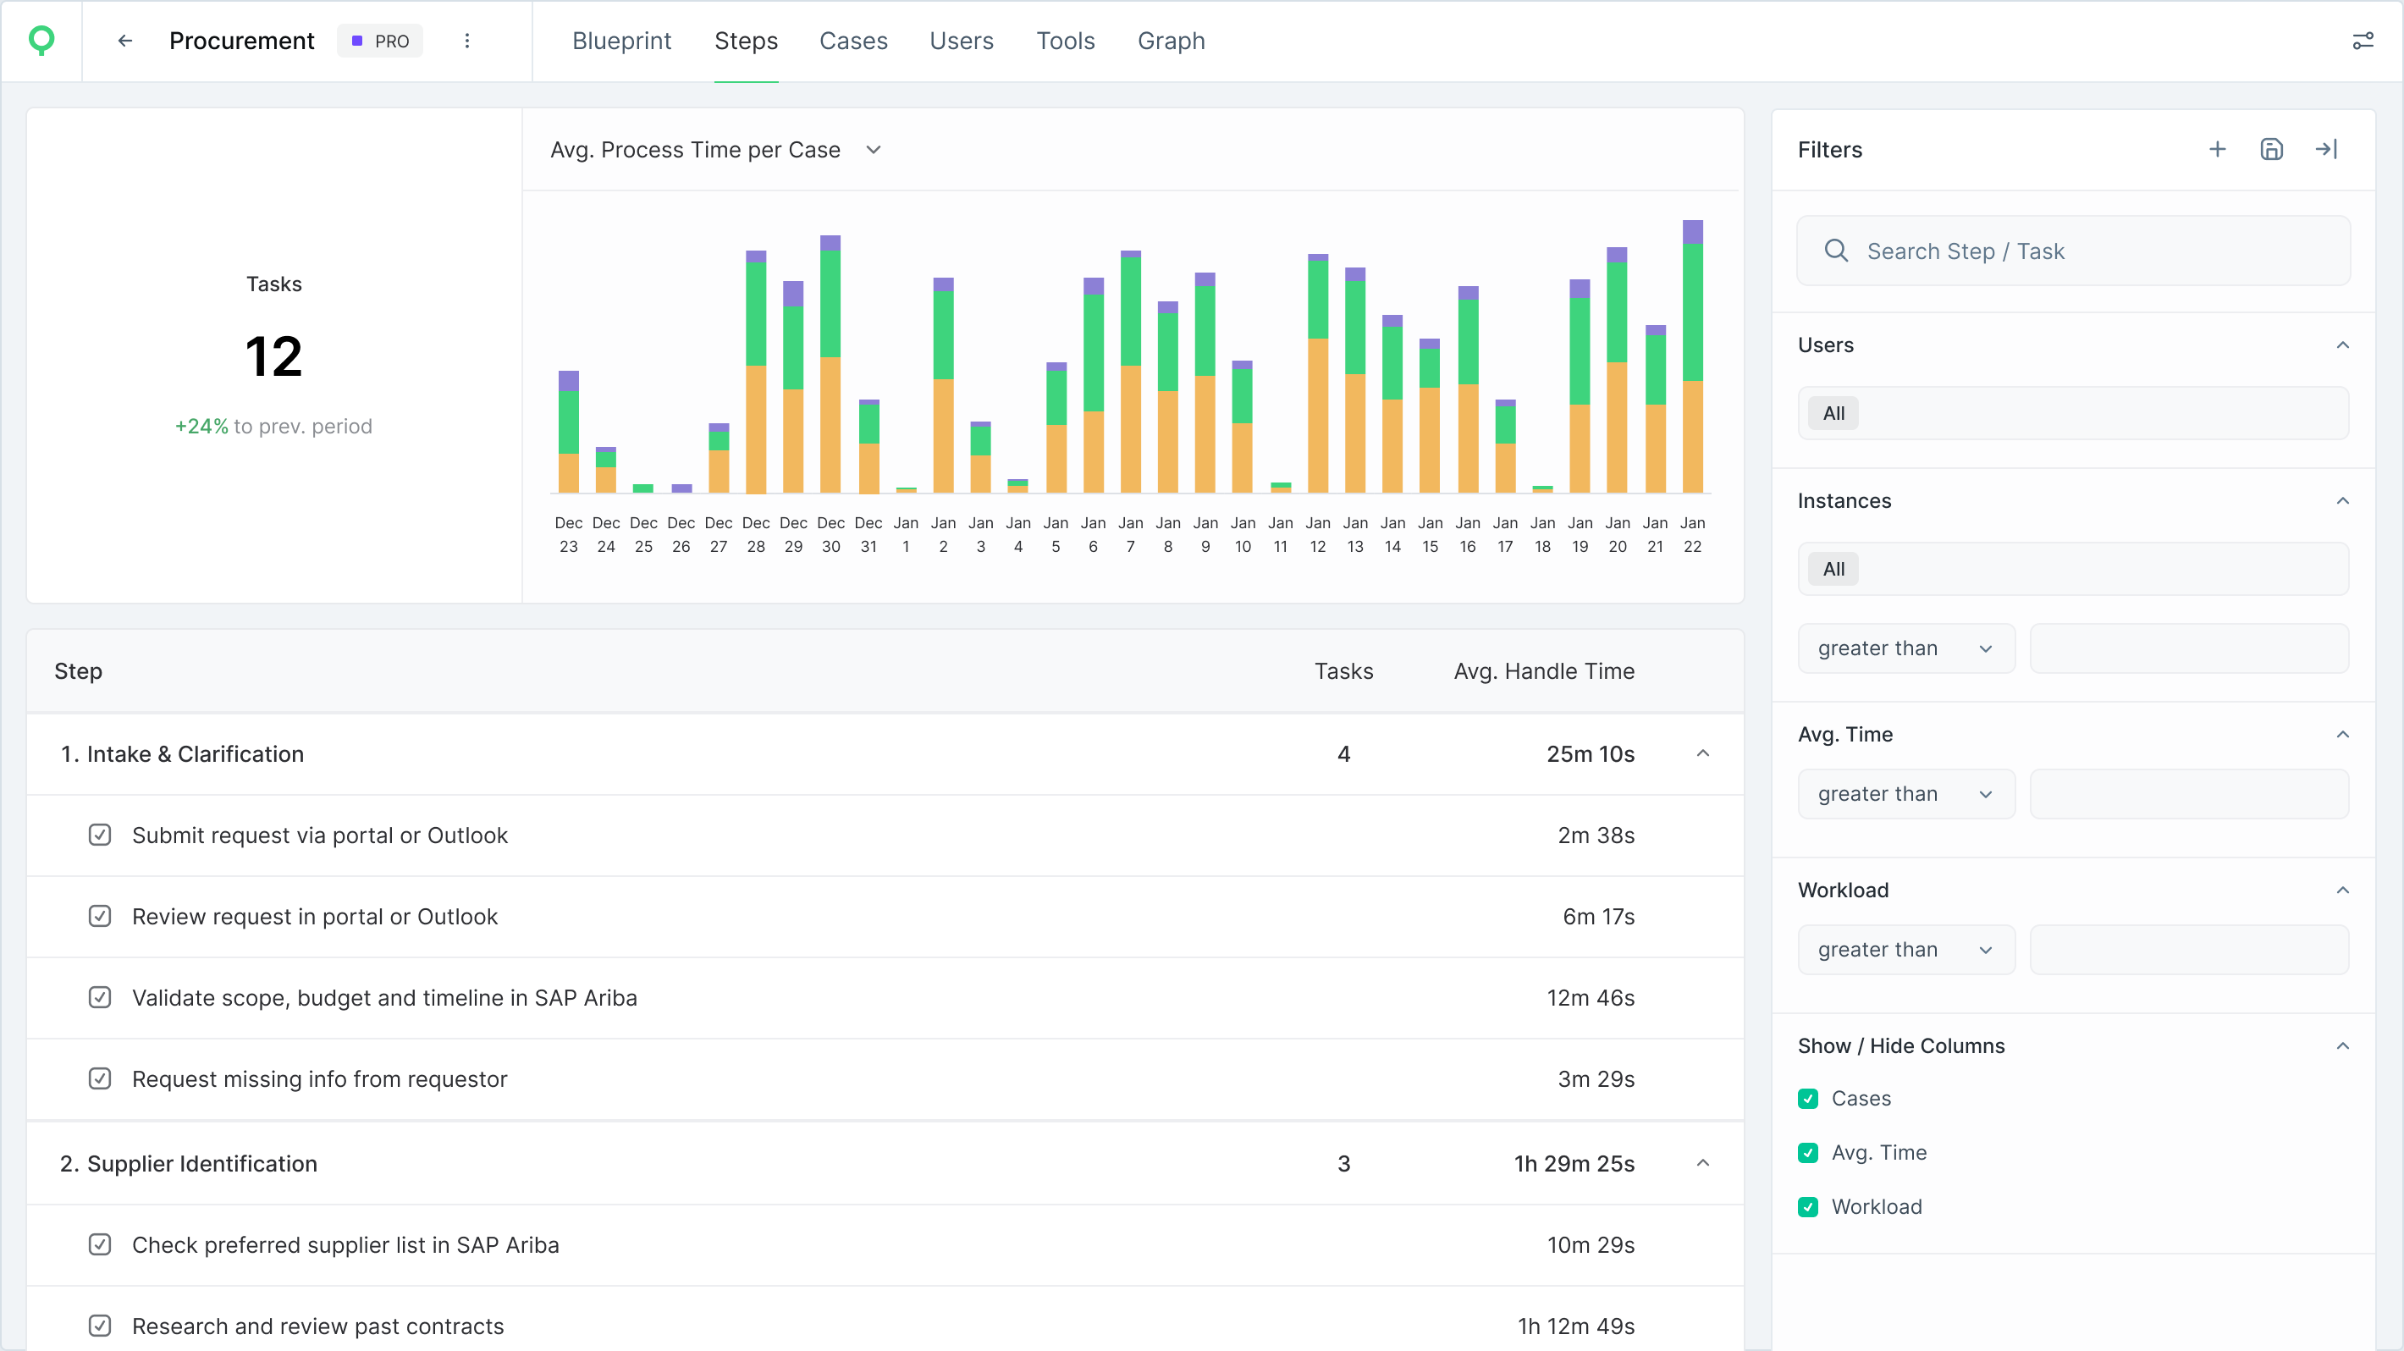Switch to the Cases tab
Image resolution: width=2404 pixels, height=1351 pixels.
coord(853,41)
